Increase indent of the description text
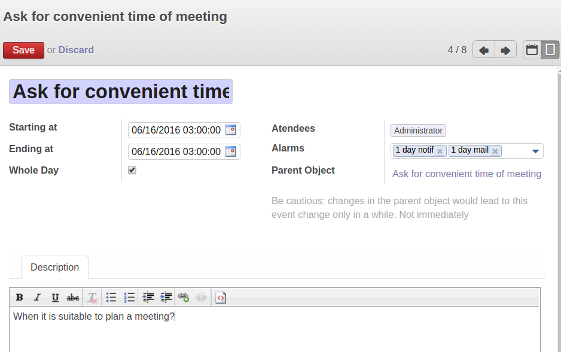This screenshot has width=561, height=352. click(166, 298)
